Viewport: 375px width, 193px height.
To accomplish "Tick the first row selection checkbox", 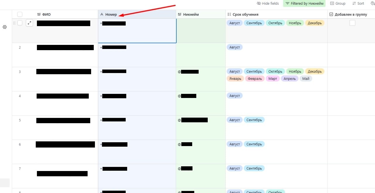I will coord(20,23).
